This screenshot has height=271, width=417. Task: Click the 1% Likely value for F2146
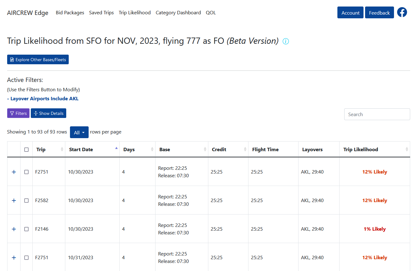[375, 229]
